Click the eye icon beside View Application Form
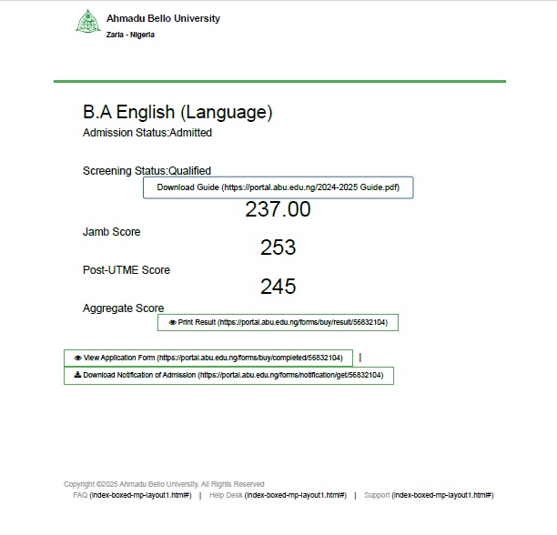557x535 pixels. [x=77, y=358]
